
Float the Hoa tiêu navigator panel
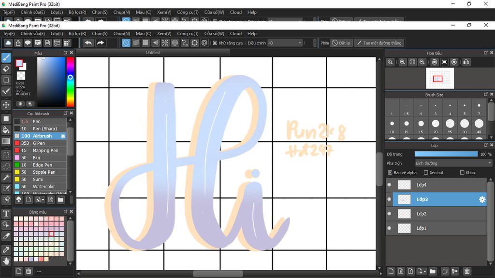(485, 53)
